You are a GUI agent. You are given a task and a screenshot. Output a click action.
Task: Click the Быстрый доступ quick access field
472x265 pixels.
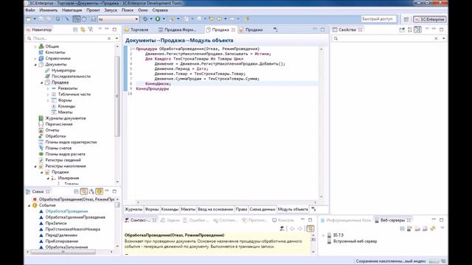point(379,19)
